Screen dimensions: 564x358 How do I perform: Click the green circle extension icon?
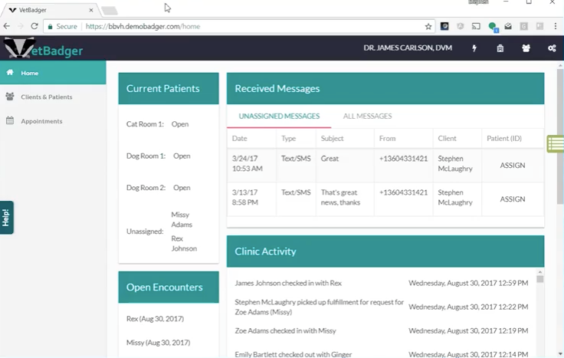(493, 27)
